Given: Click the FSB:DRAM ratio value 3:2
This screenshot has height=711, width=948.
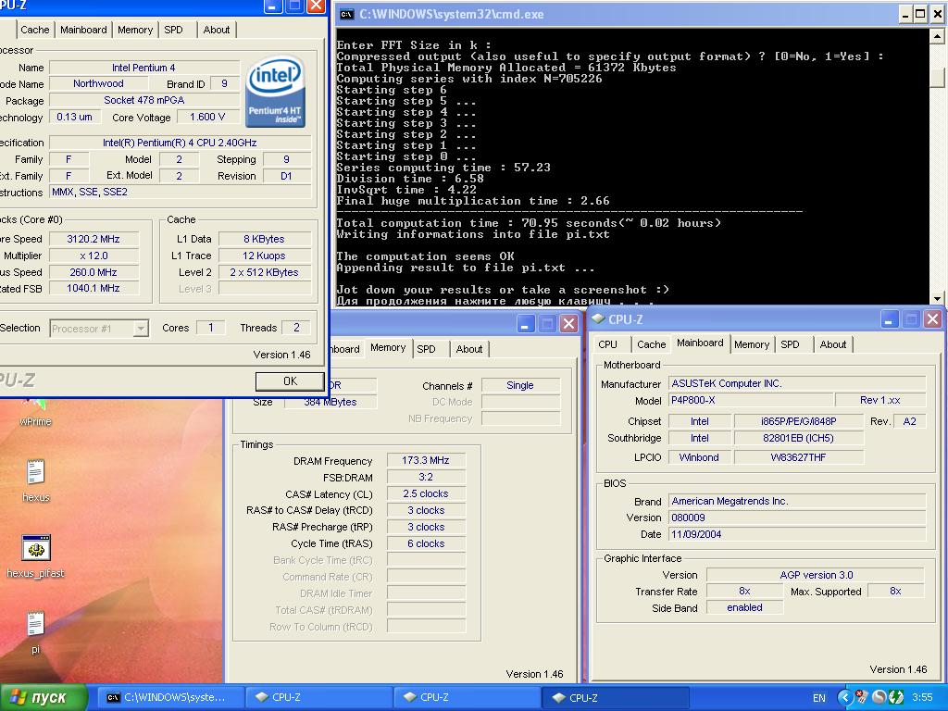Looking at the screenshot, I should 426,477.
